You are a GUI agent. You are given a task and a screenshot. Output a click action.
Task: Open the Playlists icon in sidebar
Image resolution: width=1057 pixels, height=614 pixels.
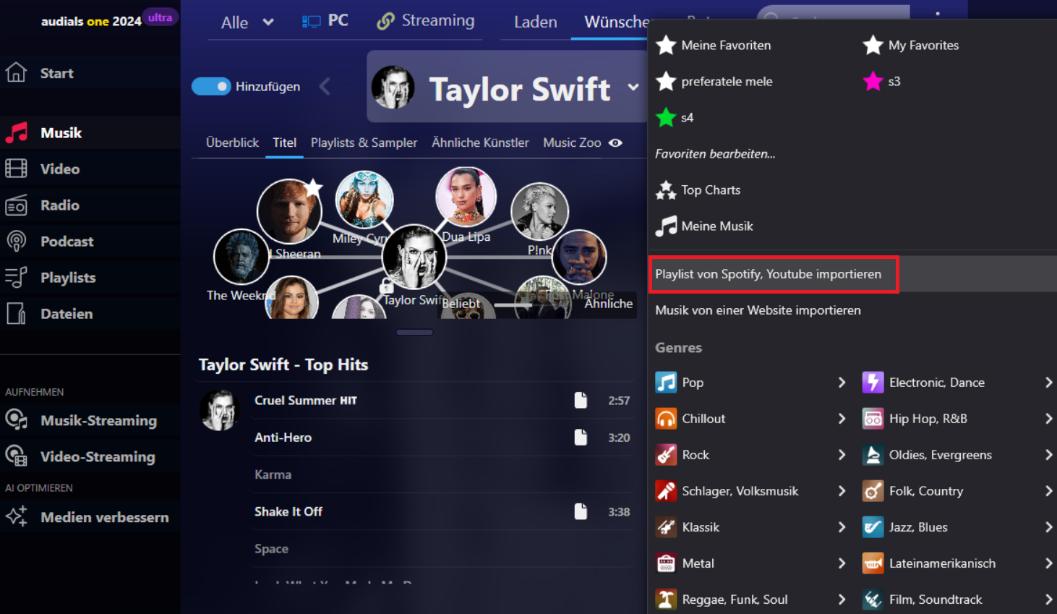(16, 277)
